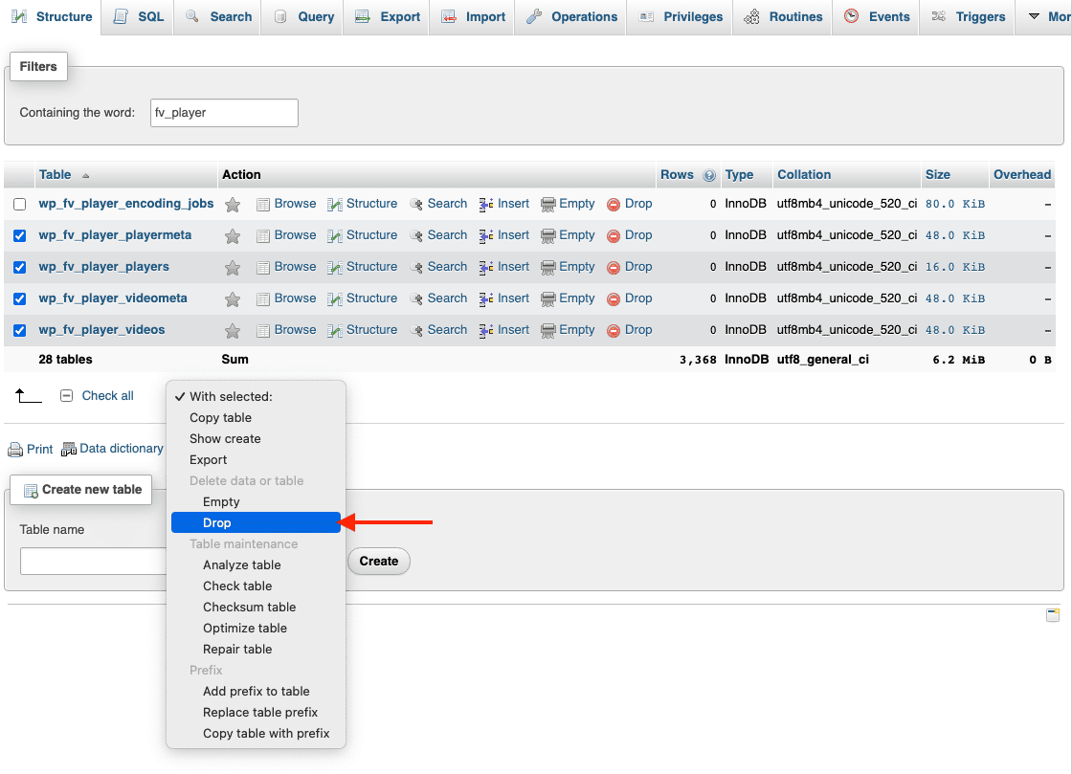Uncheck the wp_fv_player_videos checkbox
Screen dimensions: 1072x774
pyautogui.click(x=20, y=331)
